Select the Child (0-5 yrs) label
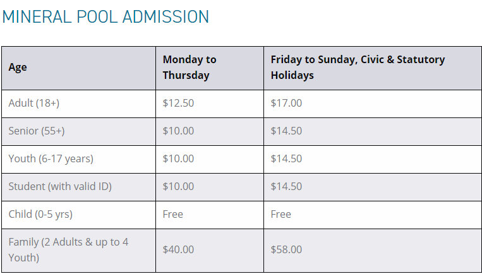This screenshot has width=482, height=274. (40, 214)
